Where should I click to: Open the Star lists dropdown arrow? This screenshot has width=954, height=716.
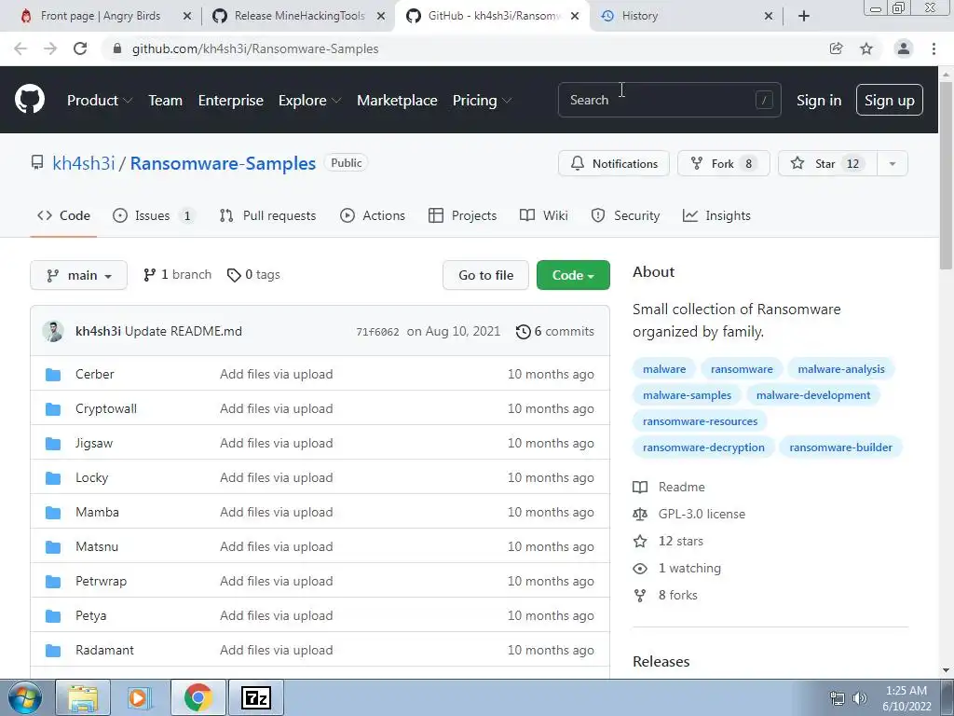(892, 163)
